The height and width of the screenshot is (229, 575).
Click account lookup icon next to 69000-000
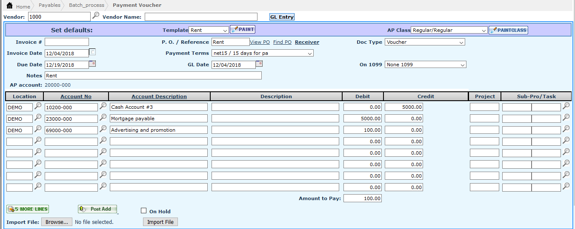pyautogui.click(x=103, y=129)
